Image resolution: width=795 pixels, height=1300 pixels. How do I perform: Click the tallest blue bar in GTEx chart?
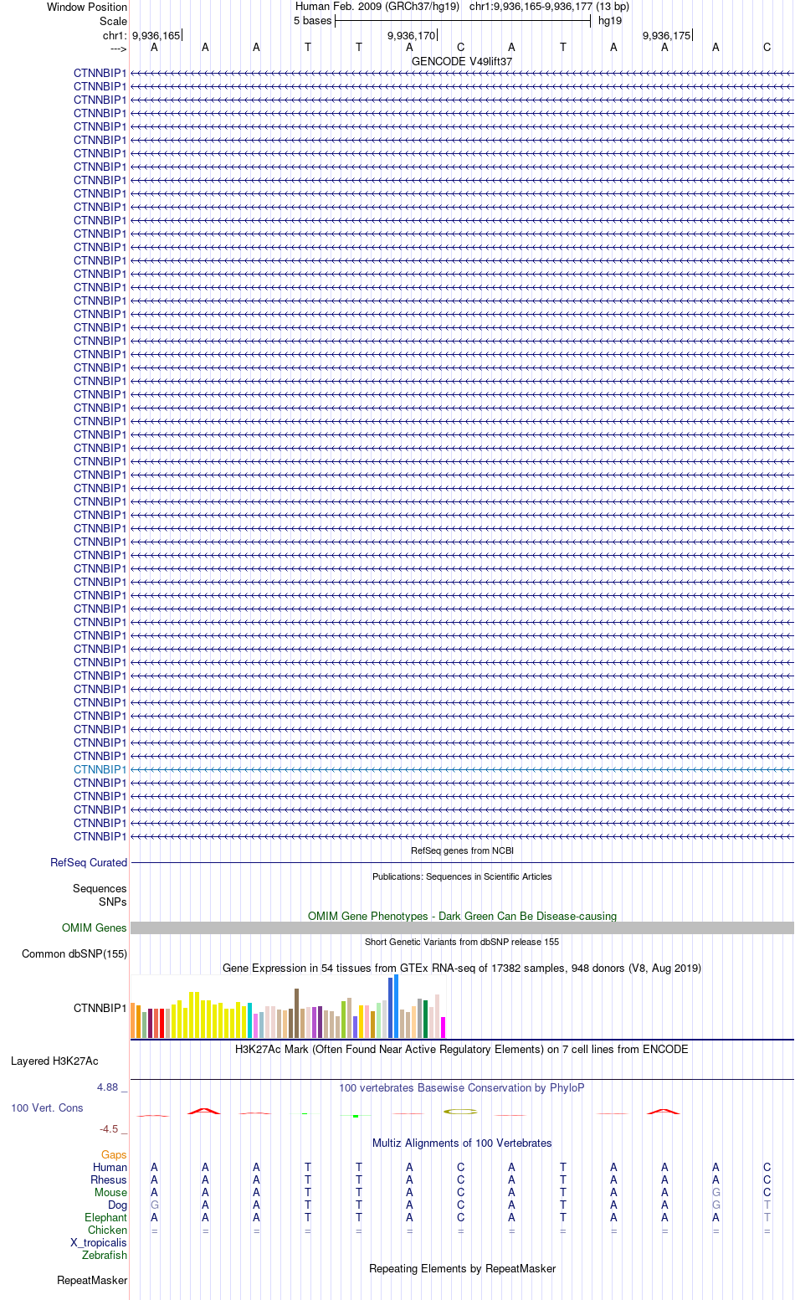[x=397, y=1006]
